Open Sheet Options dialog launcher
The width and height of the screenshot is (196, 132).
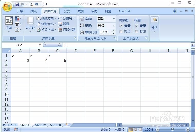point(146,38)
